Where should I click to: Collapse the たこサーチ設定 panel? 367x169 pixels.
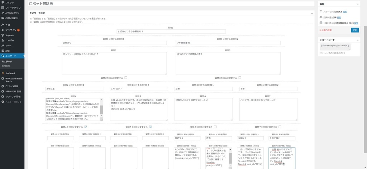click(312, 13)
